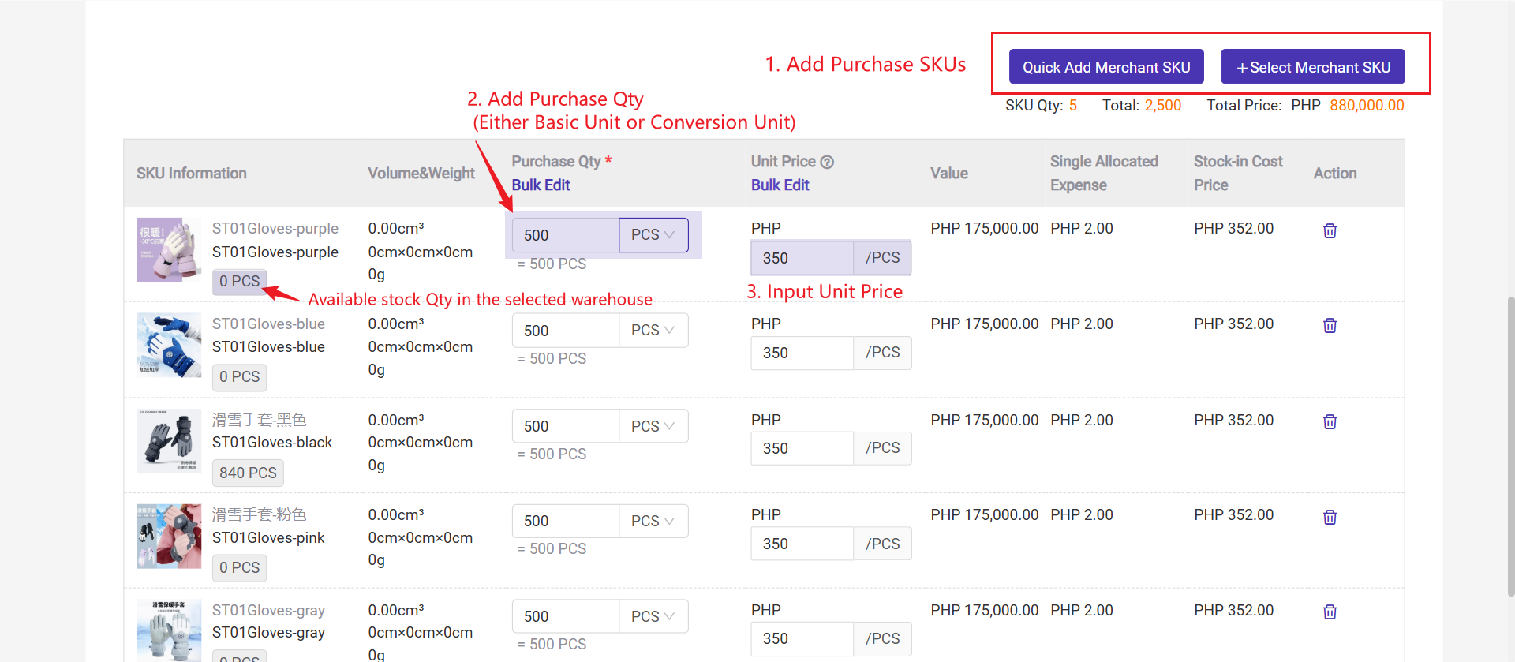Click Quick Add Merchant SKU button

1105,67
